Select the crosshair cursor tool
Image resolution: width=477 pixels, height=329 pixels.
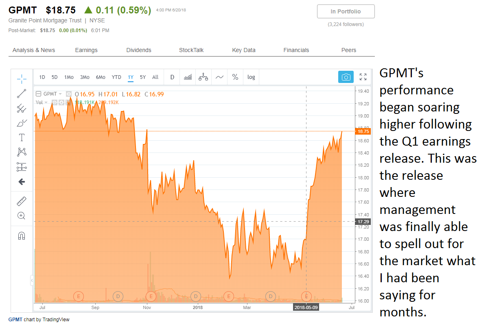(22, 79)
